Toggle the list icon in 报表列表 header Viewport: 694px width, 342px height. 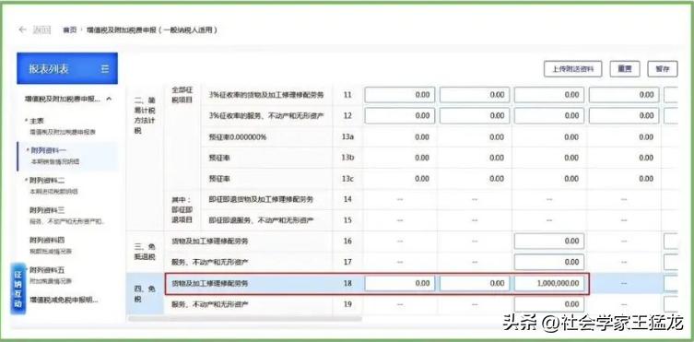[x=105, y=69]
